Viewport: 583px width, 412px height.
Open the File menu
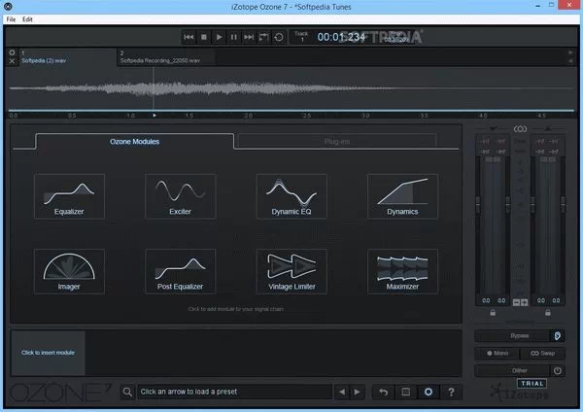12,19
